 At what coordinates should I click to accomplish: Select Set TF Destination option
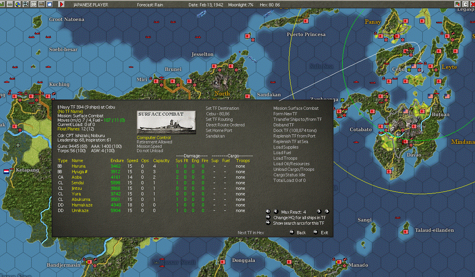tap(222, 108)
